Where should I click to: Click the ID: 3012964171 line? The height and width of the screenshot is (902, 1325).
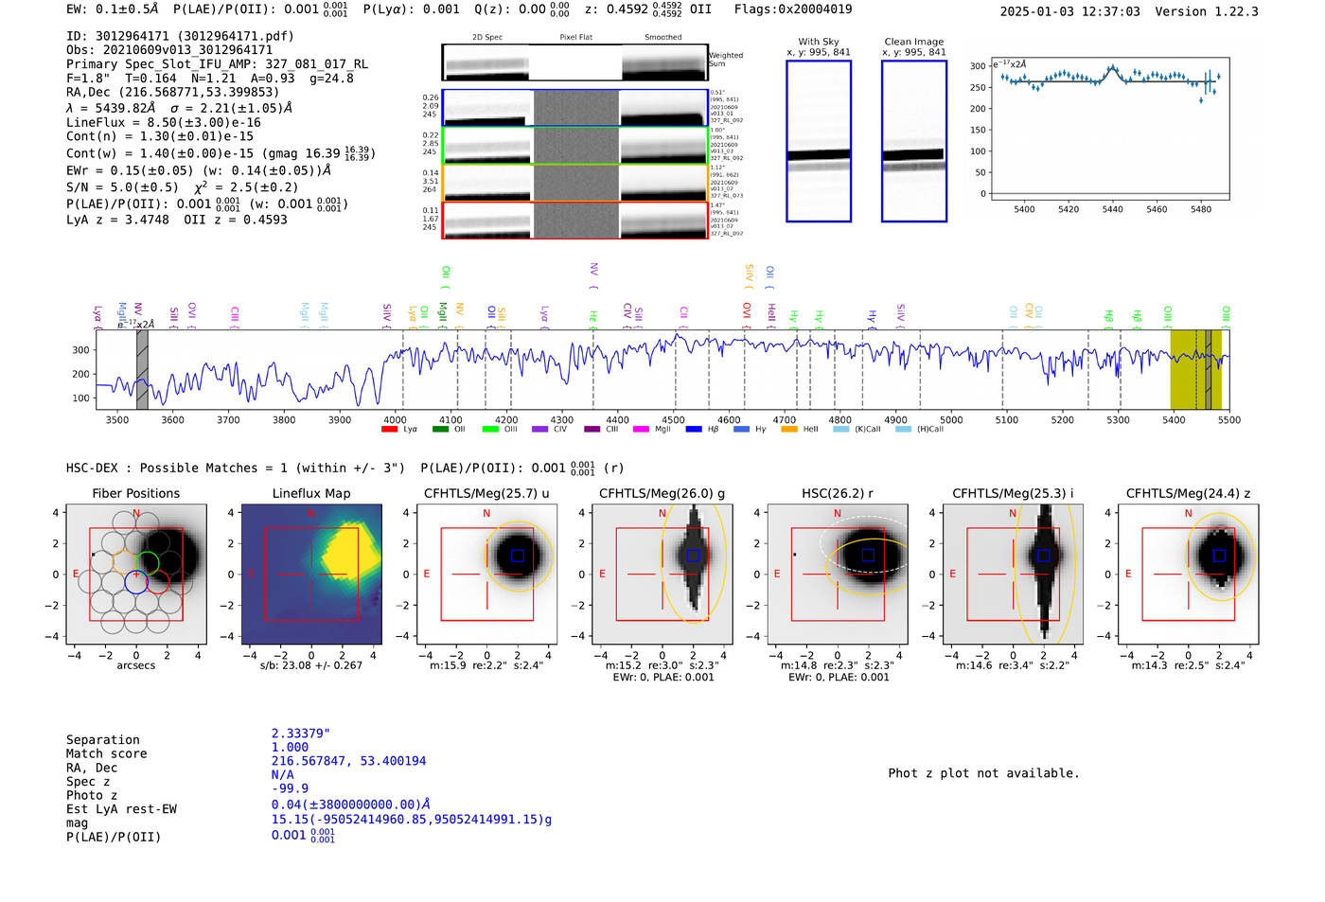[180, 36]
